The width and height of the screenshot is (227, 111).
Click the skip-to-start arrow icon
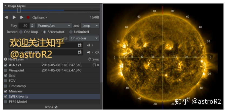(x=88, y=45)
